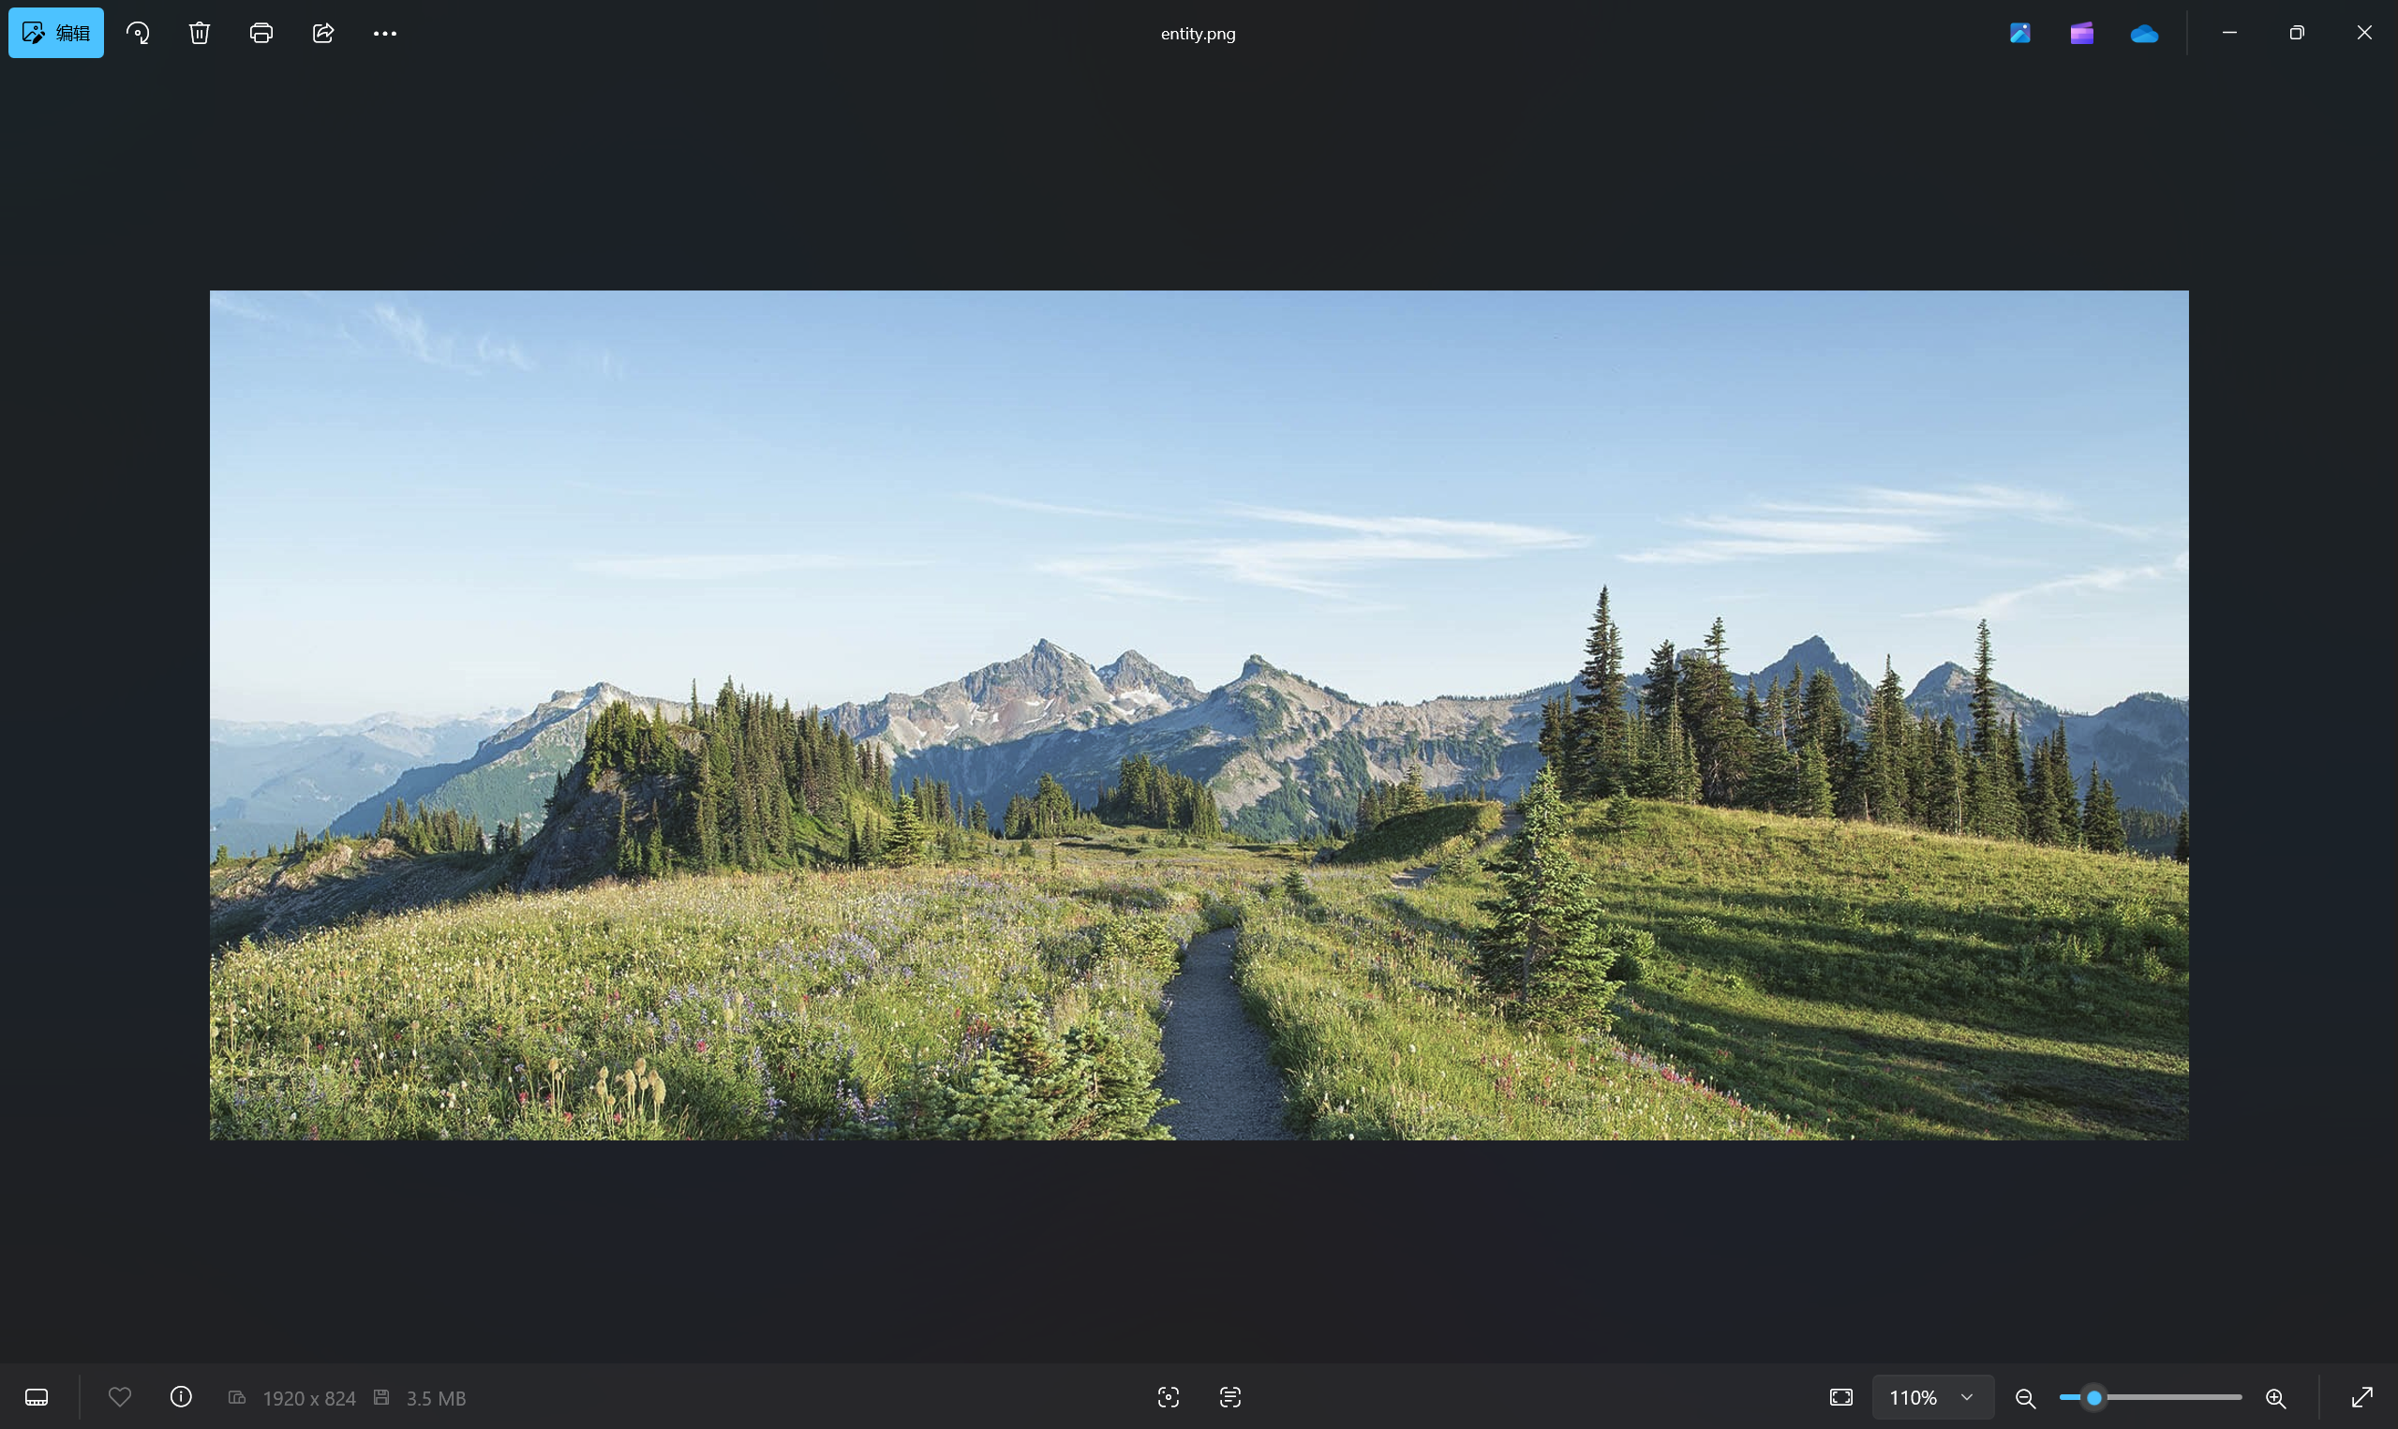Open the three-dot more options menu
Image resolution: width=2398 pixels, height=1429 pixels.
[385, 33]
